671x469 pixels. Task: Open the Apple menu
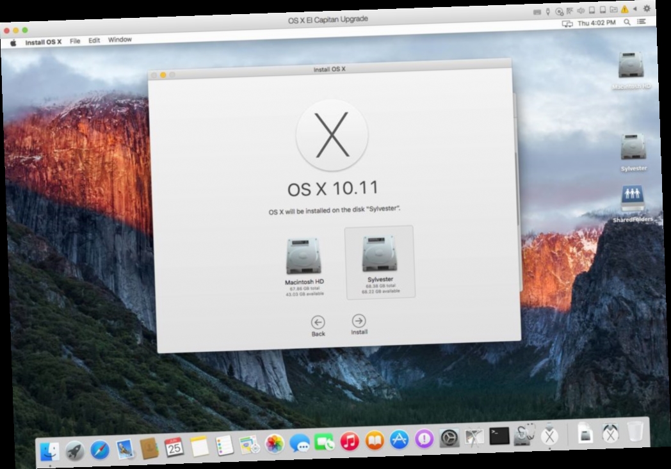pyautogui.click(x=13, y=43)
